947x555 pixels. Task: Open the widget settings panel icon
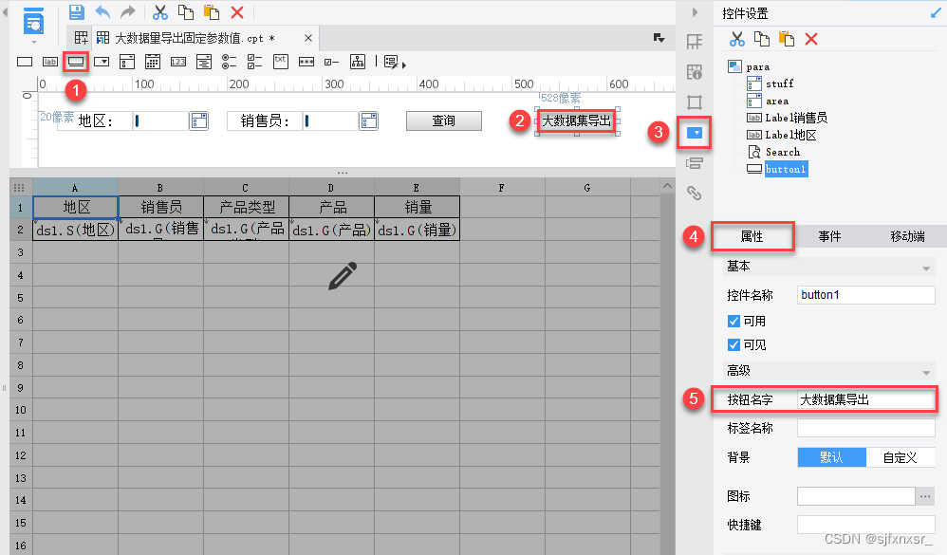pyautogui.click(x=695, y=133)
